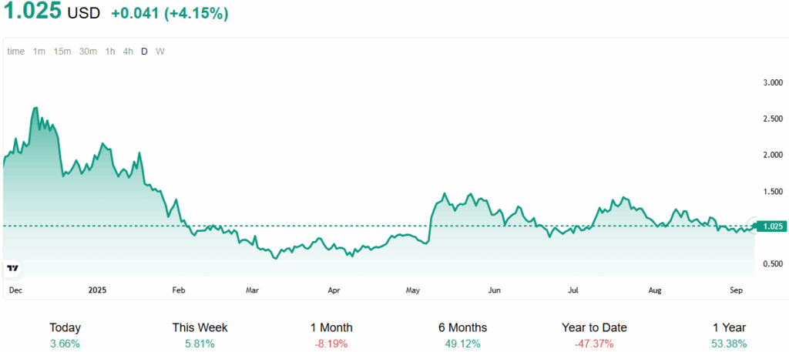This screenshot has width=789, height=352.
Task: Switch to the daily D interval
Action: [144, 52]
